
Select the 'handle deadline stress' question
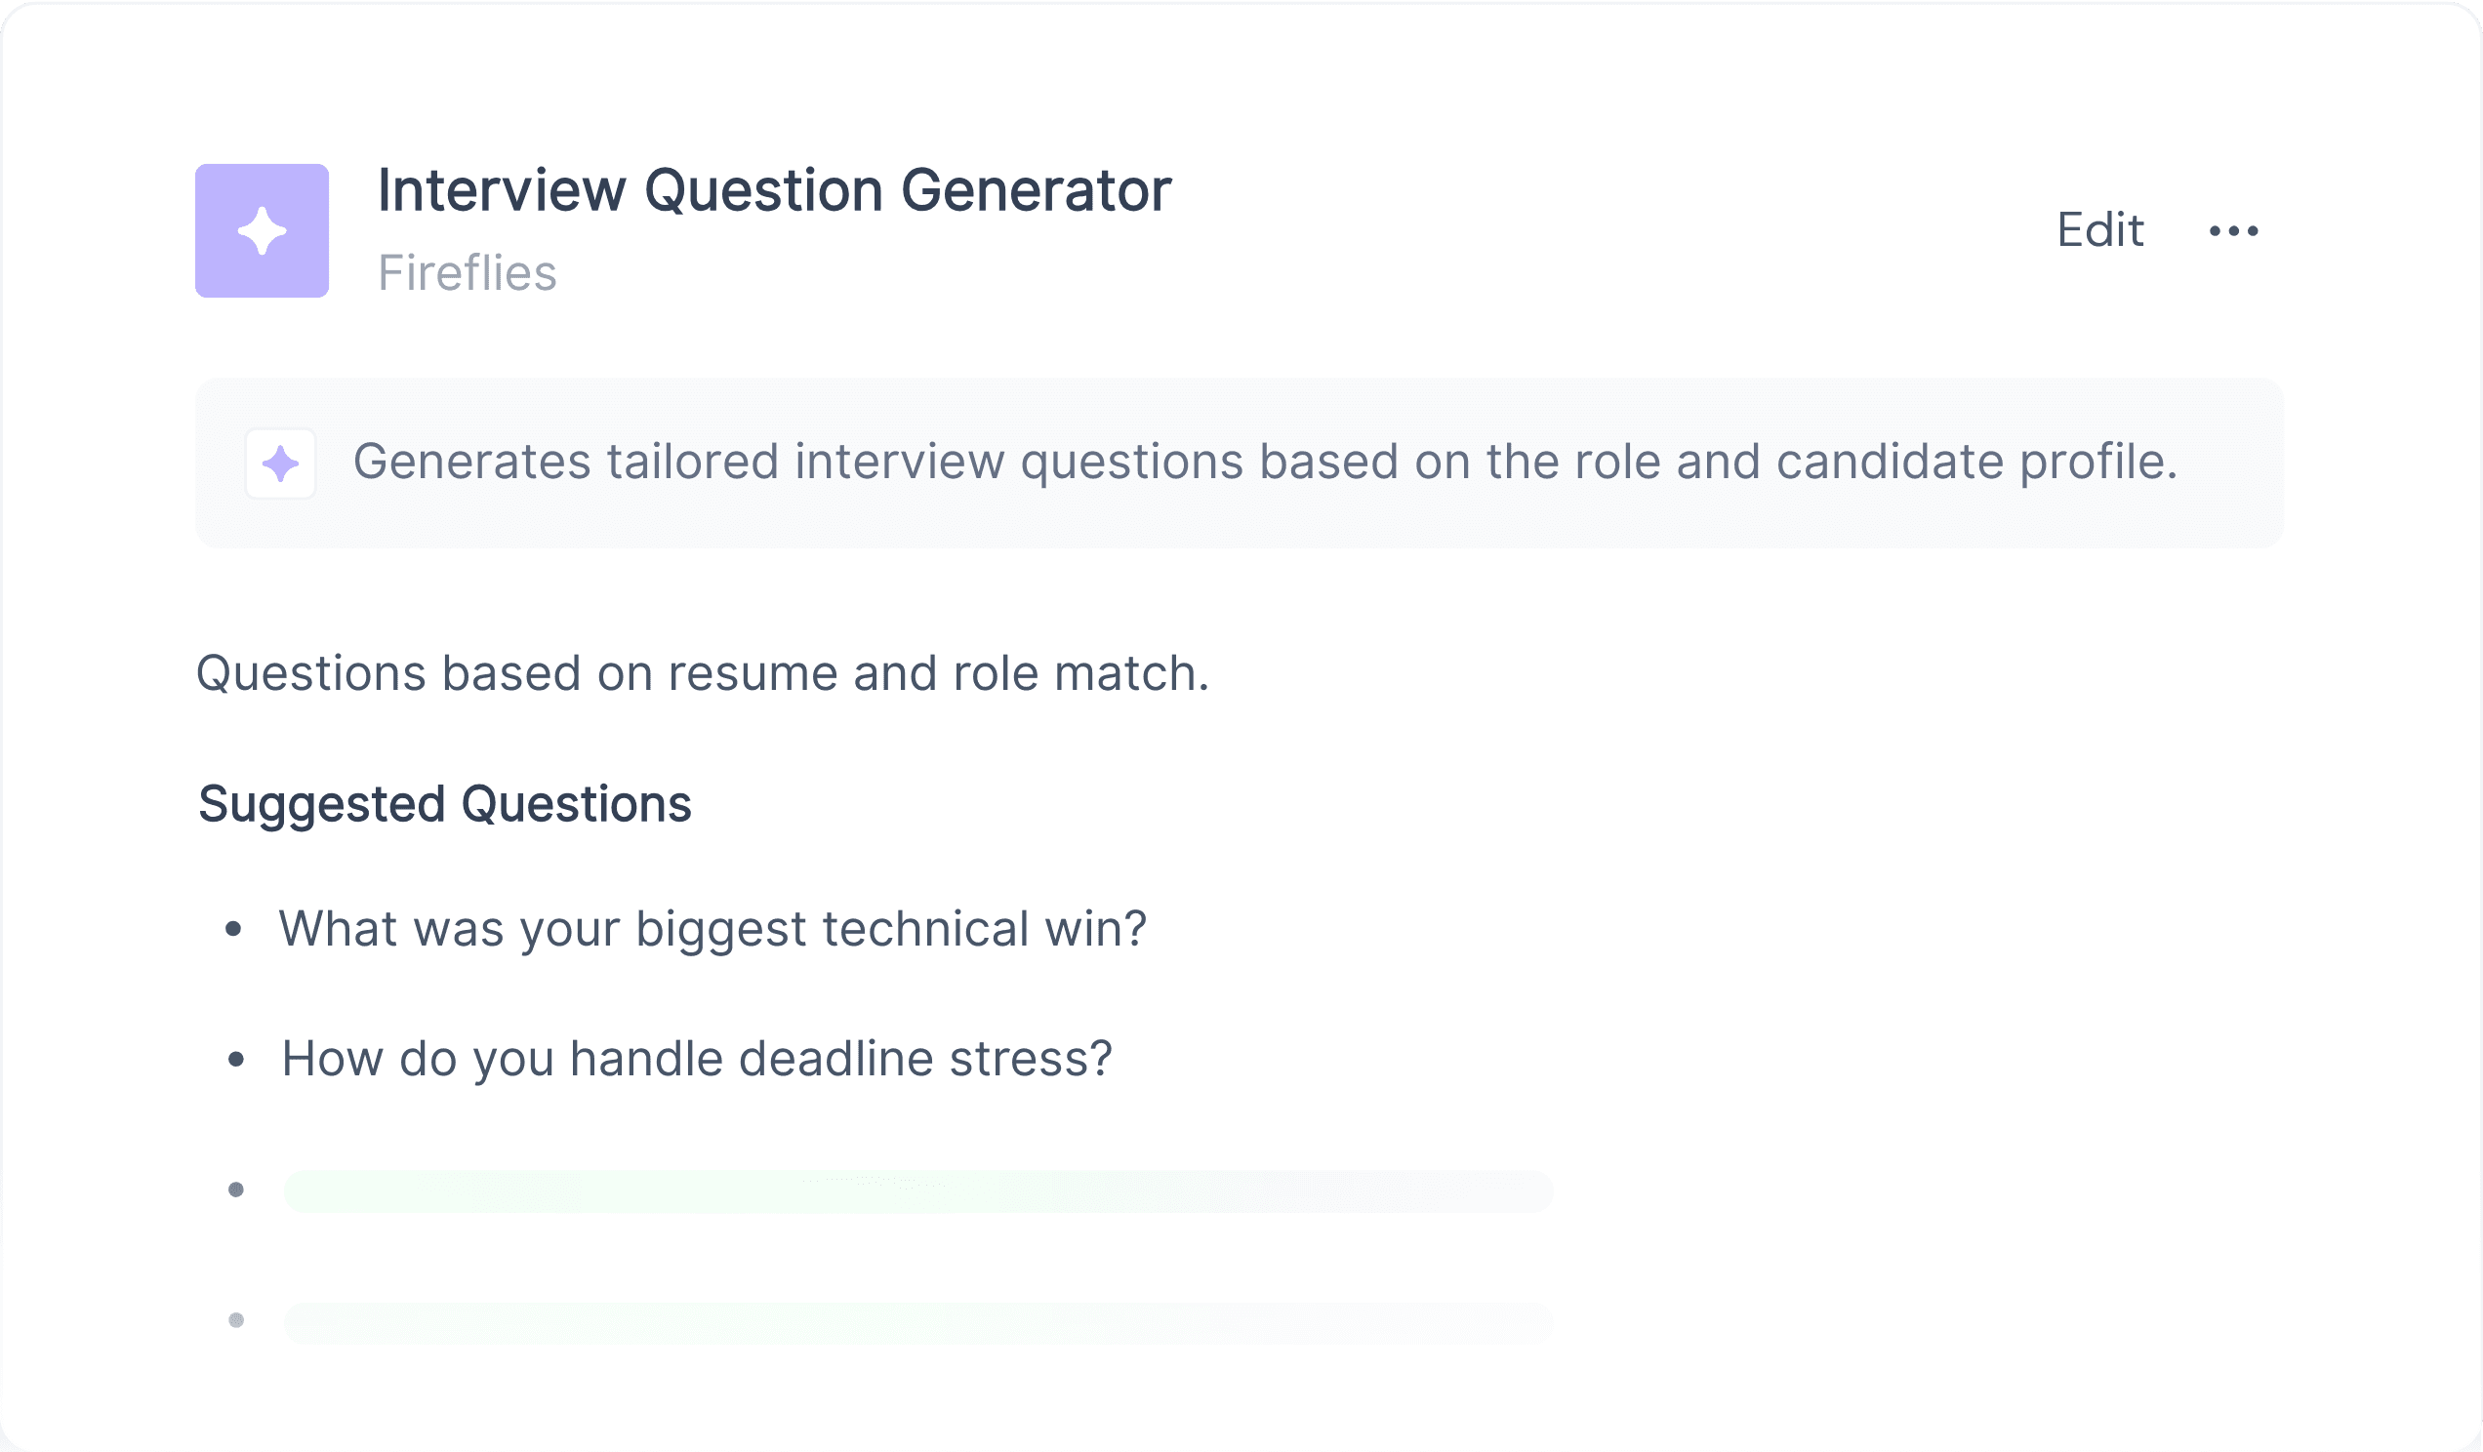pyautogui.click(x=697, y=1060)
